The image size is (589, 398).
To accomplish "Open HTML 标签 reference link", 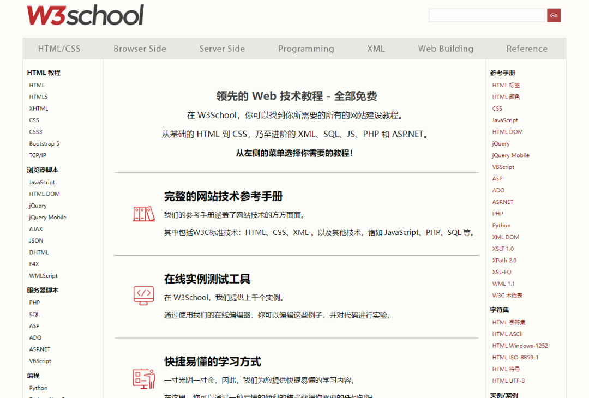I will click(506, 85).
